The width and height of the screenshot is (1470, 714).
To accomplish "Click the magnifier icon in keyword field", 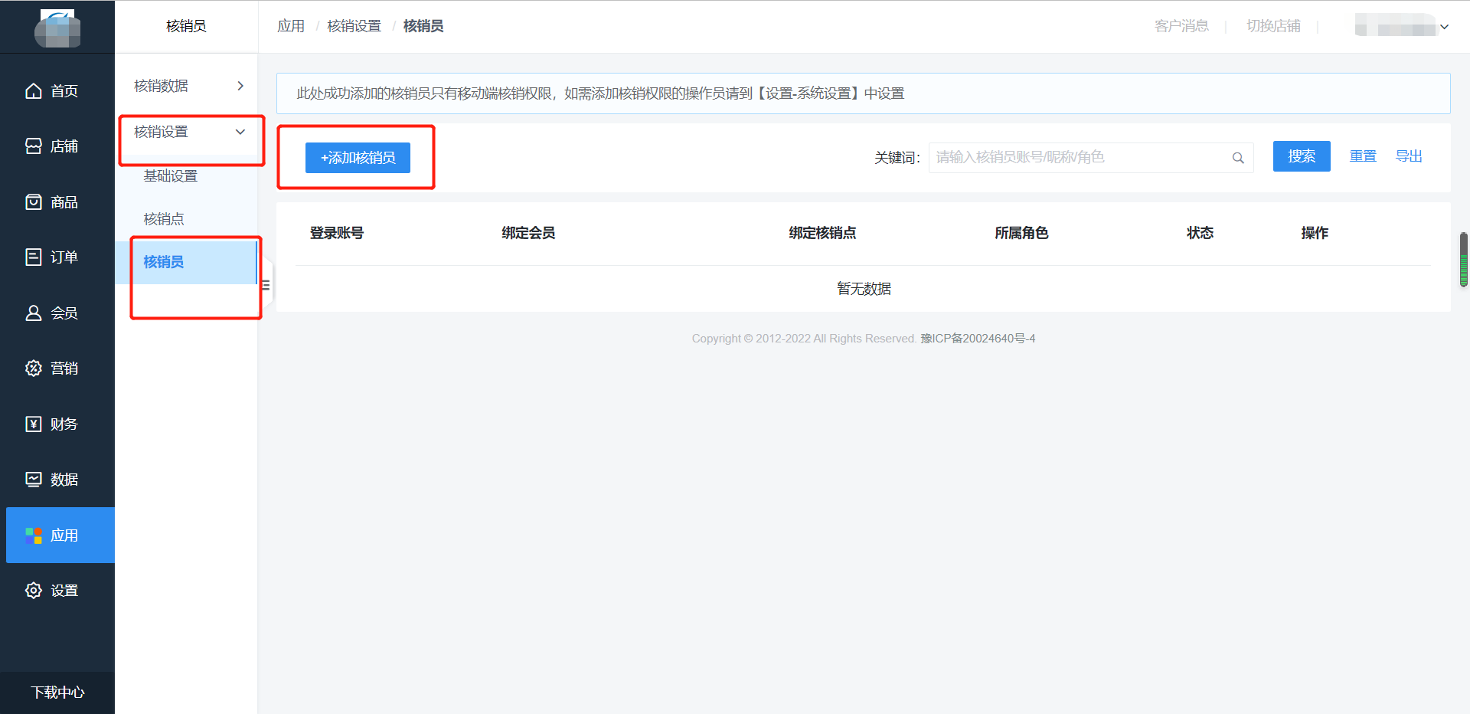I will pos(1237,158).
